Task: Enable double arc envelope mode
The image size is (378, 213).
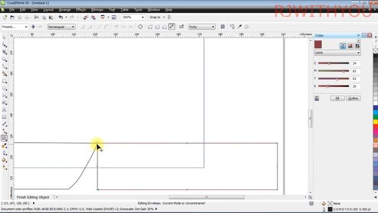Action: [164, 27]
